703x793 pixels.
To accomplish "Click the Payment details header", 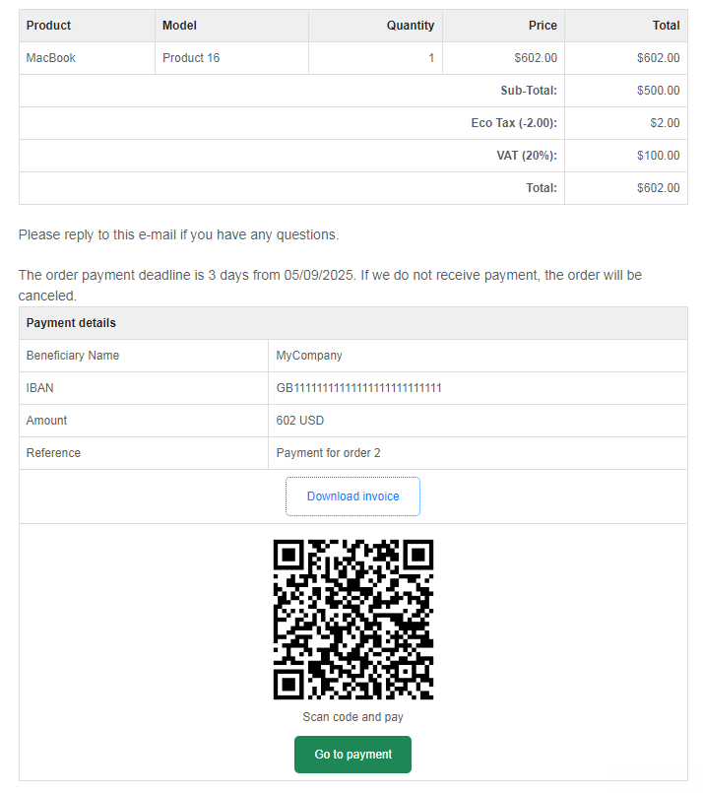I will (x=71, y=323).
